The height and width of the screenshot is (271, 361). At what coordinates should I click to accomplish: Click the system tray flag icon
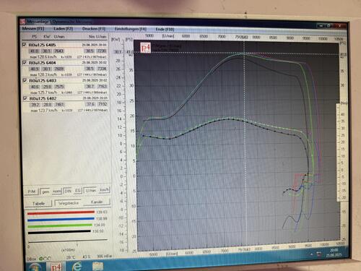[319, 254]
